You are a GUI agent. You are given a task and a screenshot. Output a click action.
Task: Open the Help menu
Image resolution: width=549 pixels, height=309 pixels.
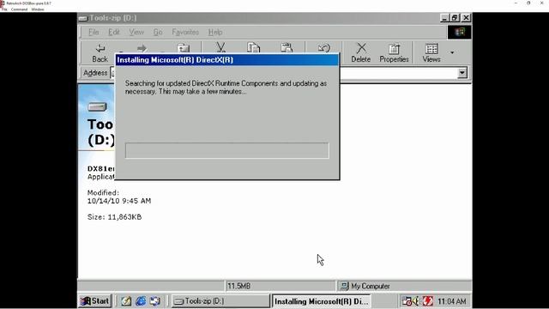pos(215,33)
